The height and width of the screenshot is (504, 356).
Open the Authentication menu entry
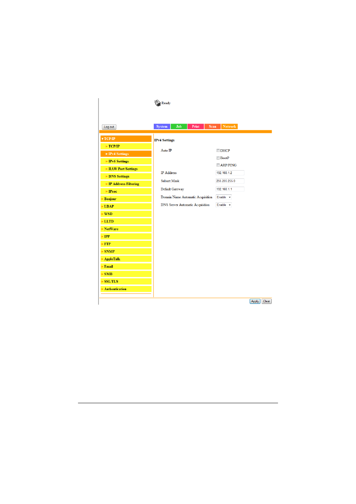(x=126, y=289)
